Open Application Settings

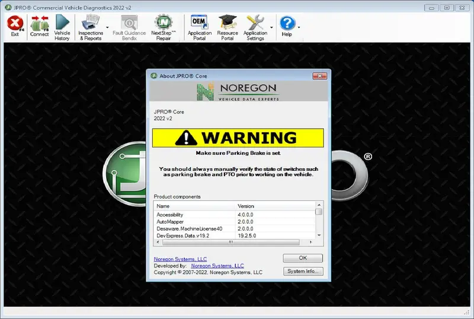pos(255,27)
